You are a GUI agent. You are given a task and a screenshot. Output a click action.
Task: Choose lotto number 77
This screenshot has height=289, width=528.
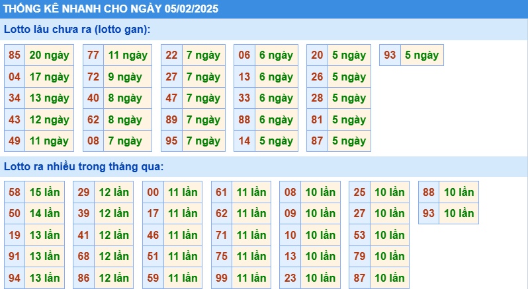pyautogui.click(x=93, y=55)
